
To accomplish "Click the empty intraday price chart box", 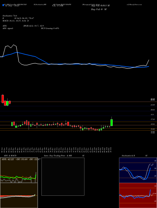I will (63, 176).
